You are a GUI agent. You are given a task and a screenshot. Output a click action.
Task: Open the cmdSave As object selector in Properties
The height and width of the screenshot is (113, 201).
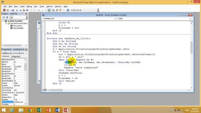coord(26,53)
